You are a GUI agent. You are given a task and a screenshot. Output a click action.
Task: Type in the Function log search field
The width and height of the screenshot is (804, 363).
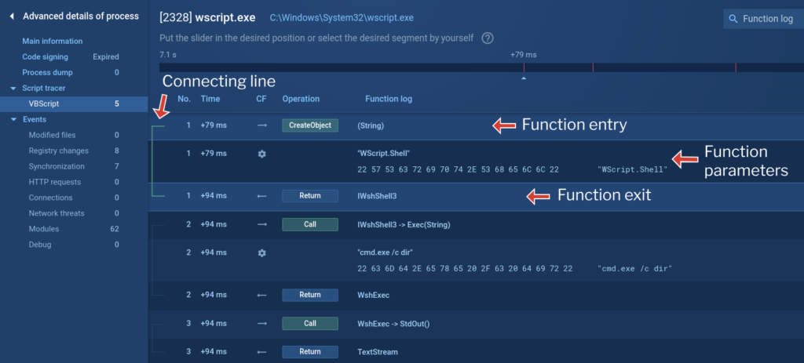tap(767, 19)
